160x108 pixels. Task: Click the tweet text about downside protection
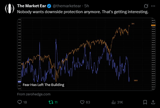point(83,12)
